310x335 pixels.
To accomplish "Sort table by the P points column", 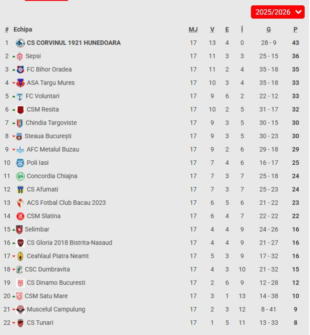I will (x=295, y=30).
